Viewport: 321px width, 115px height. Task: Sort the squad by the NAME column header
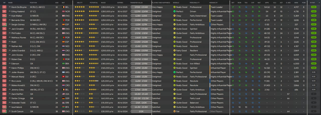[x=10, y=2]
